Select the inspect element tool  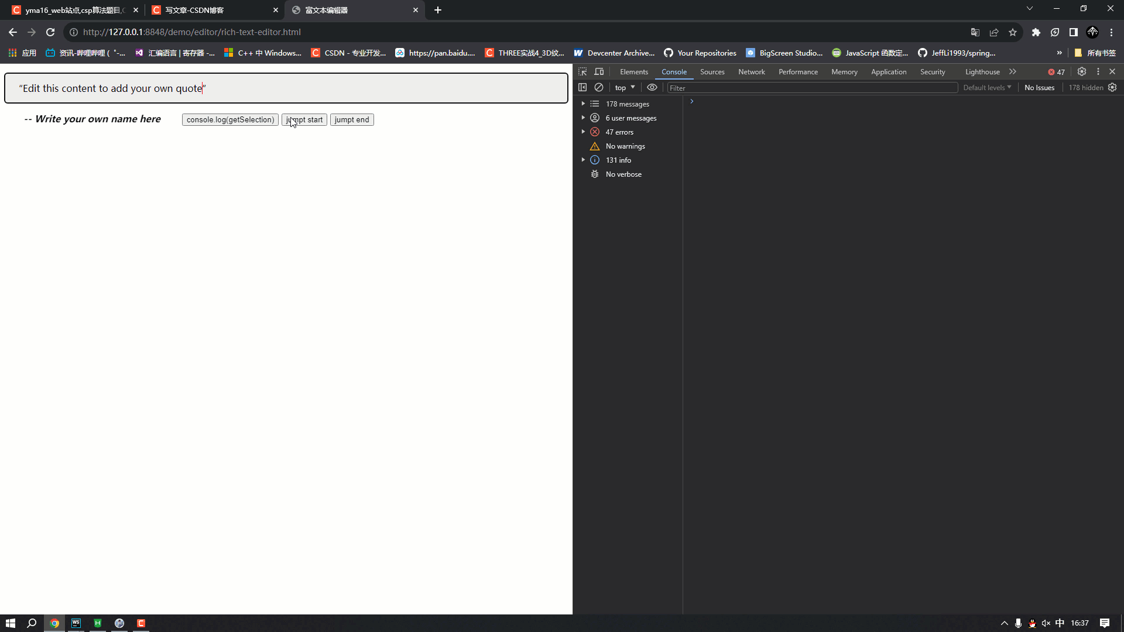[x=582, y=71]
